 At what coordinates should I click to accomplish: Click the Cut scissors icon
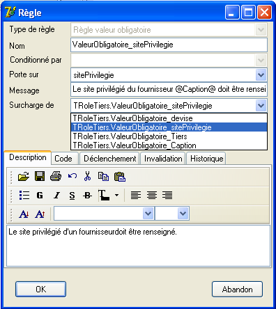click(87, 176)
